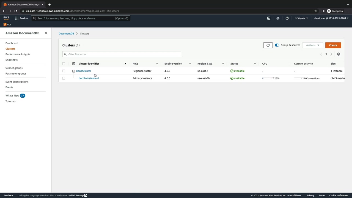Open Dashboard in the sidebar
Viewport: 352px width, 198px height.
coord(12,43)
